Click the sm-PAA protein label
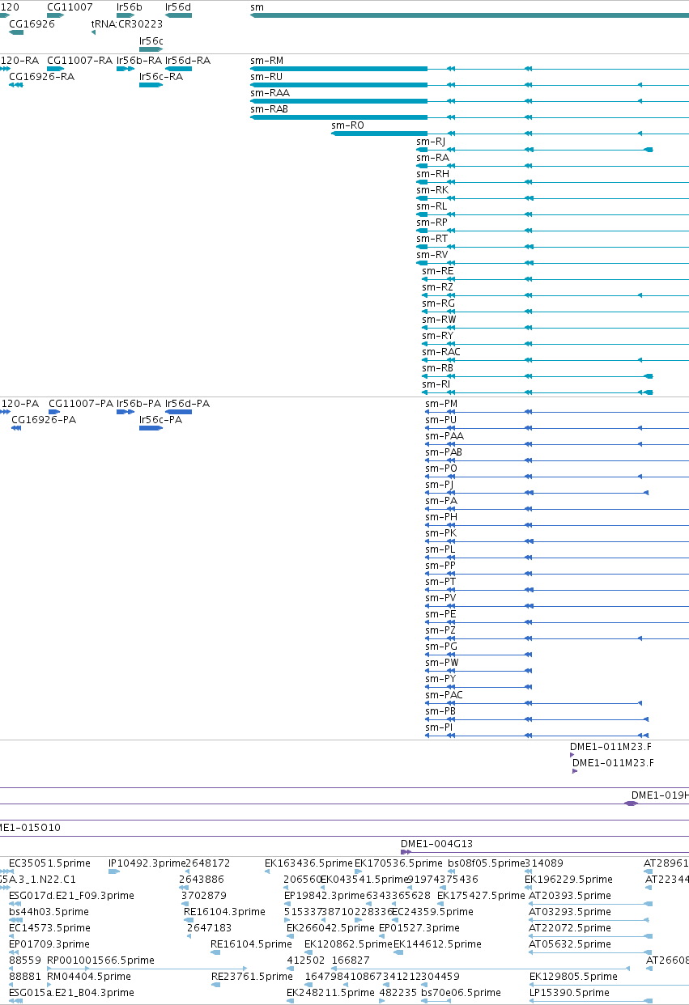The height and width of the screenshot is (1005, 689). (x=444, y=436)
